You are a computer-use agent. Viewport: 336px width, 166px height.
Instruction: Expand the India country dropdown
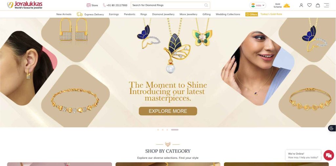[258, 5]
